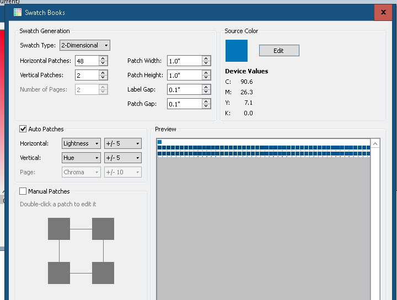Uncheck the Auto Patches checkbox

tap(23, 129)
